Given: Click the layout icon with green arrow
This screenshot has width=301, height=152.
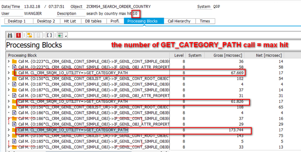Looking at the screenshot, I should (x=61, y=35).
